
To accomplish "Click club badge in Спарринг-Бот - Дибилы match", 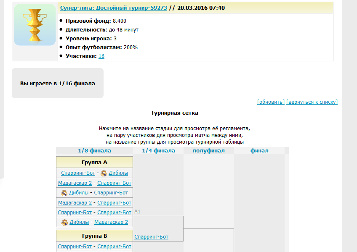I will tap(104, 173).
